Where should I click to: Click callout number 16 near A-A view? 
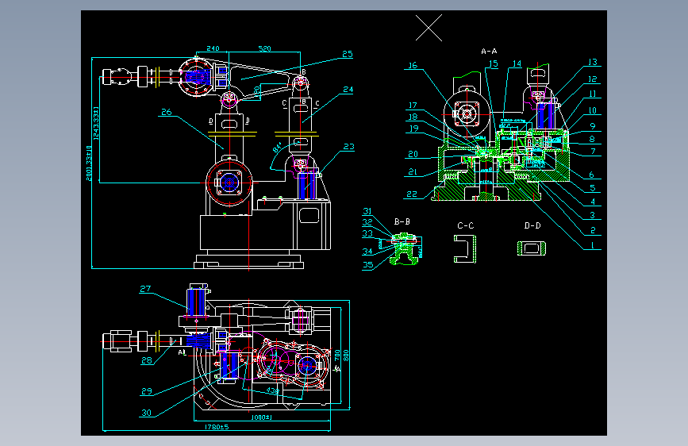[413, 65]
